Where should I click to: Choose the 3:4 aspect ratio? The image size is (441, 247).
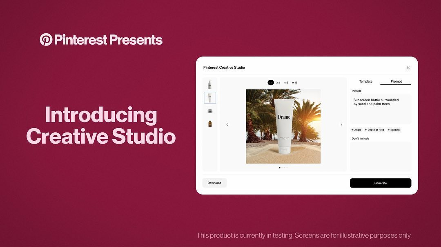[278, 83]
